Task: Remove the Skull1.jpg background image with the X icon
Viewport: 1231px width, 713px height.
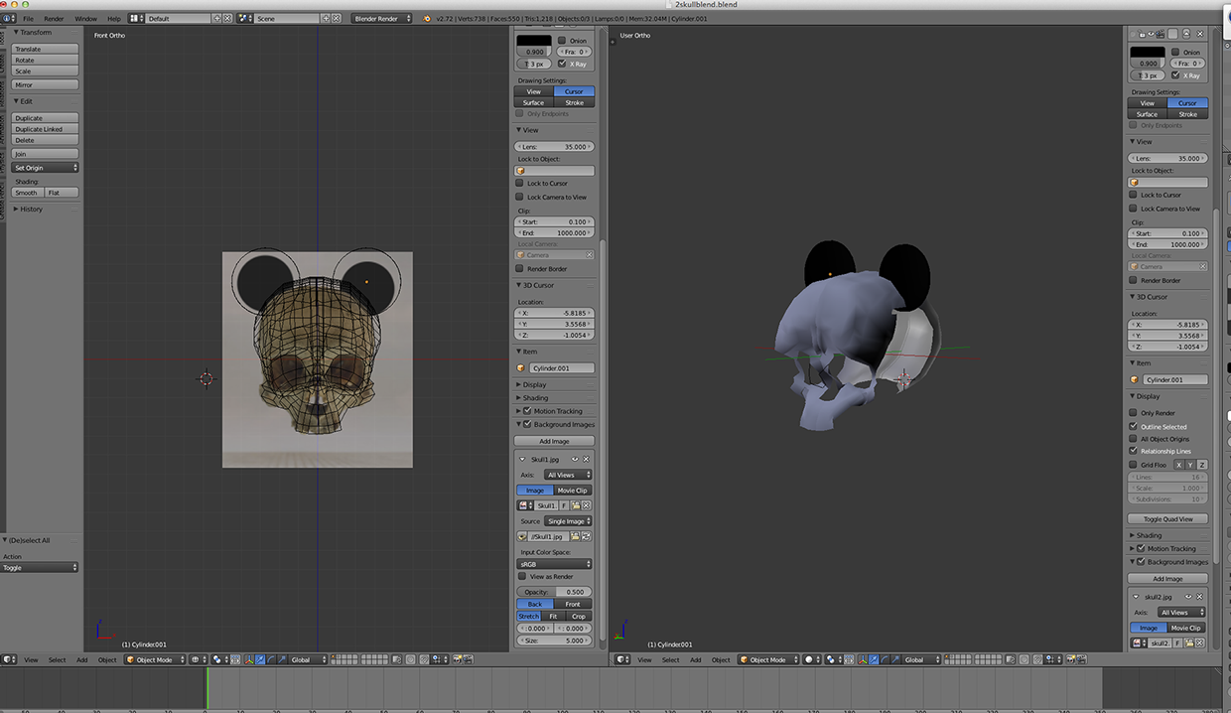Action: tap(587, 459)
